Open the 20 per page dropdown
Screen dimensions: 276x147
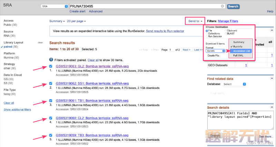[76, 21]
